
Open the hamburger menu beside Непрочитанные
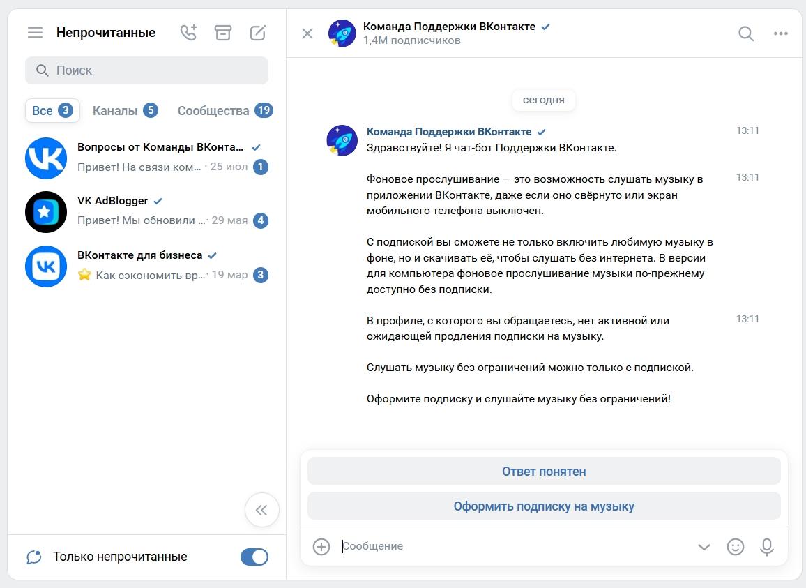pos(35,33)
